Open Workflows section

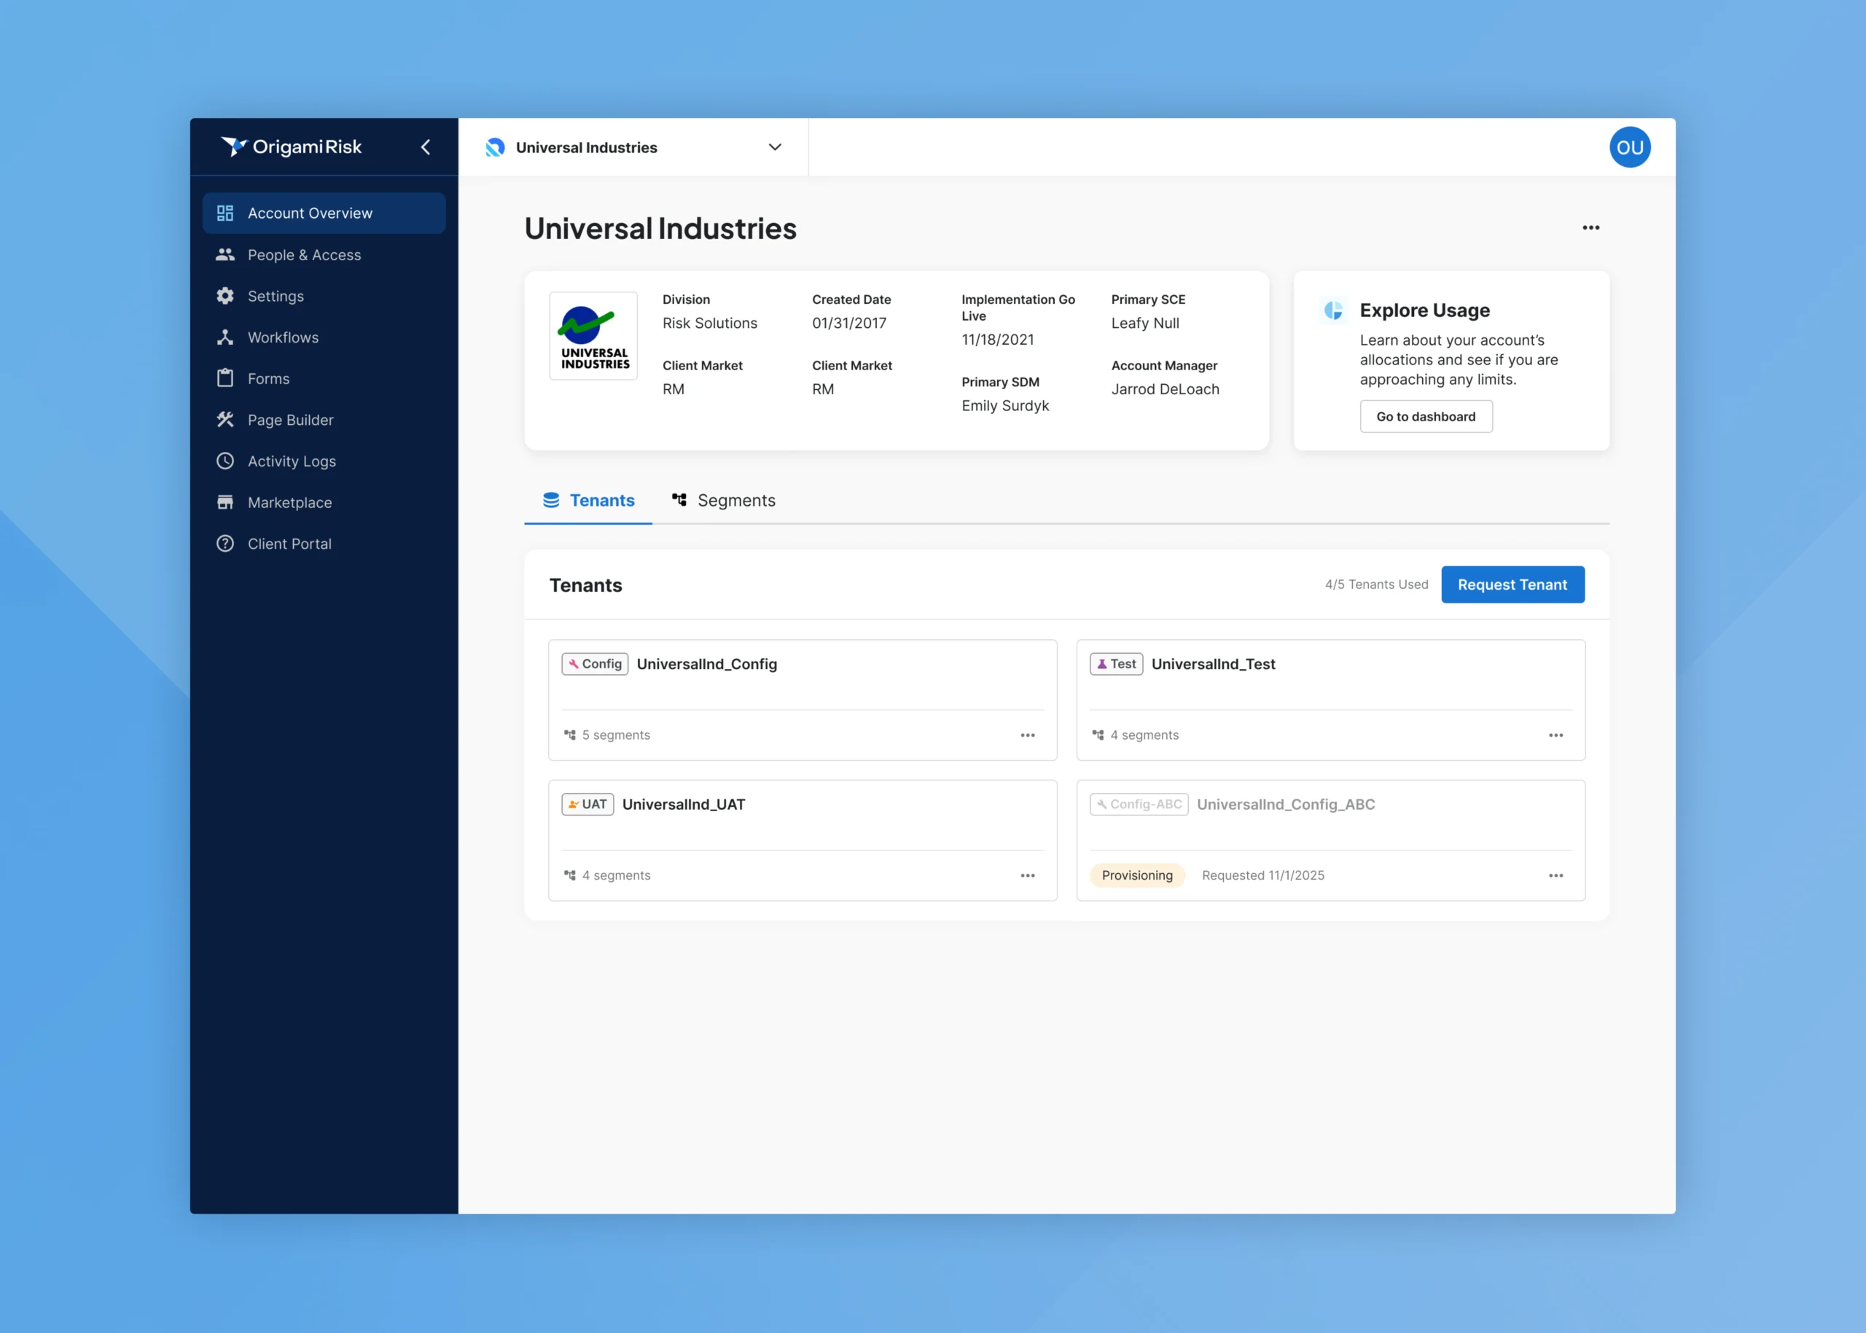(x=324, y=337)
